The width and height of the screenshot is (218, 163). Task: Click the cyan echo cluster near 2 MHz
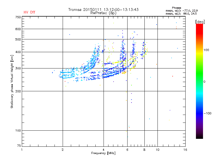pyautogui.click(x=67, y=73)
